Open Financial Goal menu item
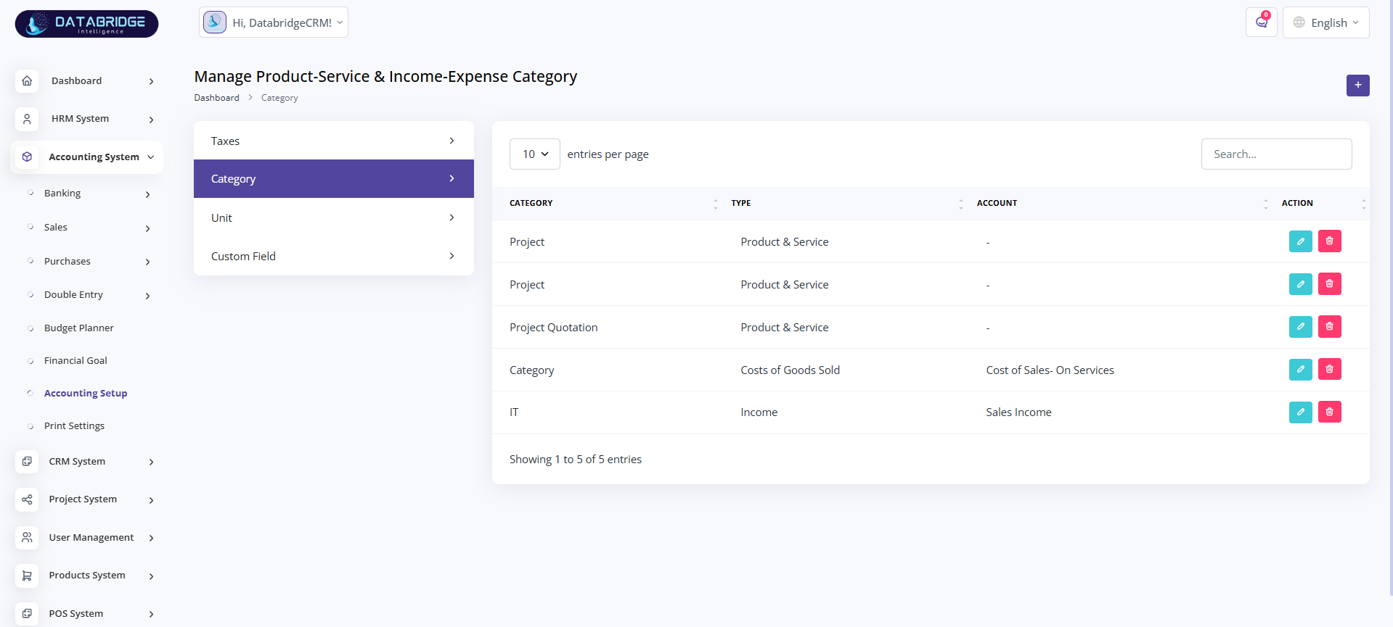The height and width of the screenshot is (627, 1393). pos(75,360)
